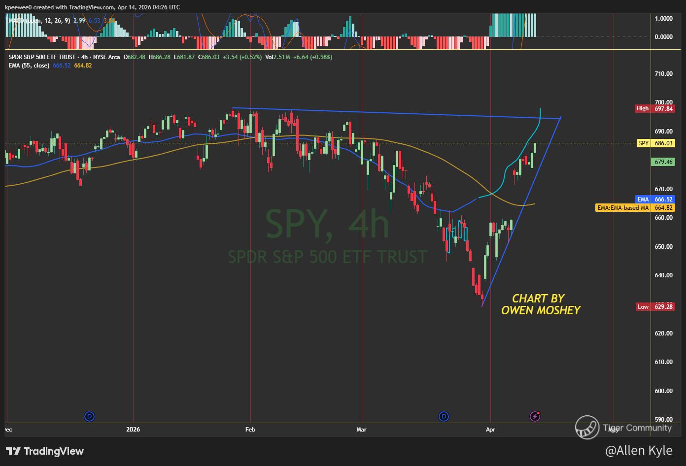The height and width of the screenshot is (466, 686).
Task: Click the kpeewee0 created with TradingView.com header
Action: point(92,7)
